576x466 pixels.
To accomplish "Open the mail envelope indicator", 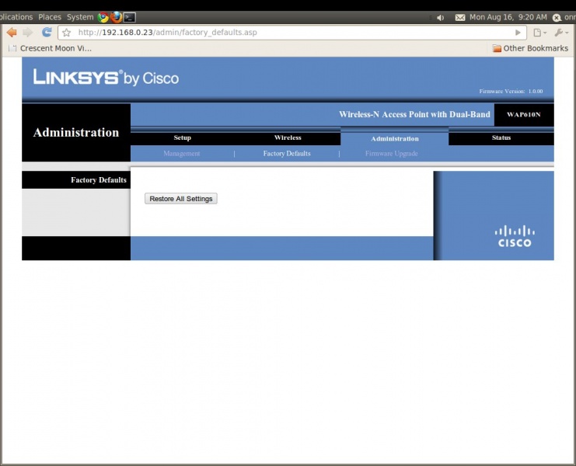I will click(460, 18).
